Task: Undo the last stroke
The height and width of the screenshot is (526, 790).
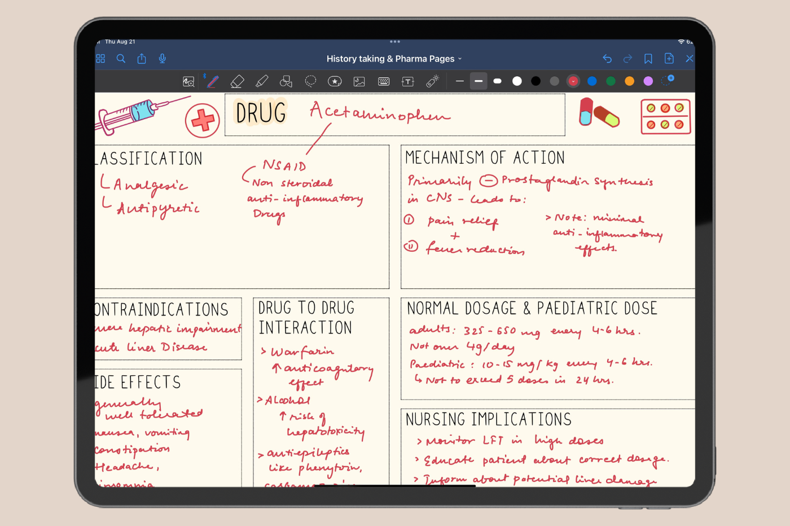Action: [x=607, y=59]
